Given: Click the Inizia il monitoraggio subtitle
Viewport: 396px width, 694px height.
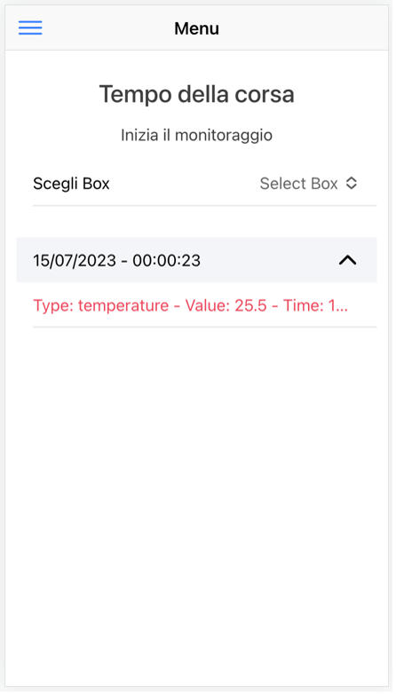Looking at the screenshot, I should coord(197,135).
